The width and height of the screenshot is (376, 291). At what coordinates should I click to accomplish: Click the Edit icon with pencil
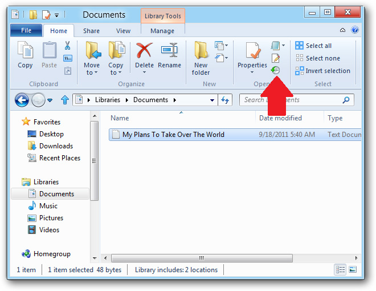276,58
